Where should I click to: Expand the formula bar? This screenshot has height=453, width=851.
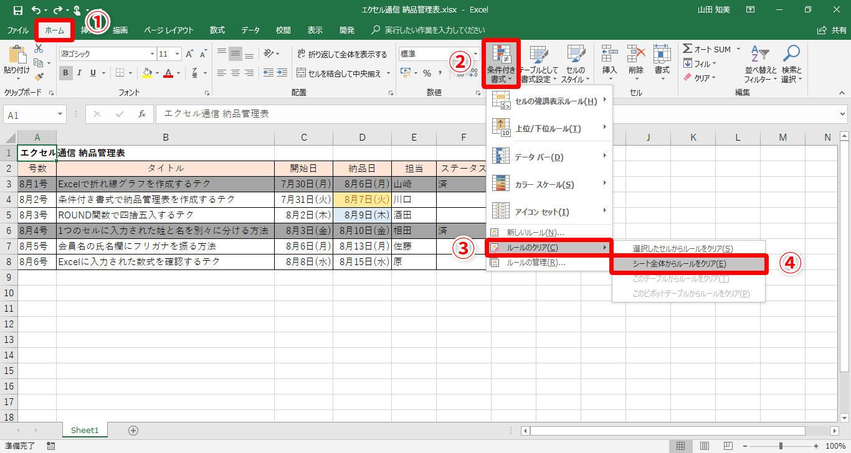843,114
